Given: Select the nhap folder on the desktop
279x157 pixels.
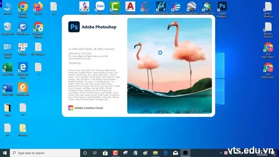Looking at the screenshot, I should 7,109.
